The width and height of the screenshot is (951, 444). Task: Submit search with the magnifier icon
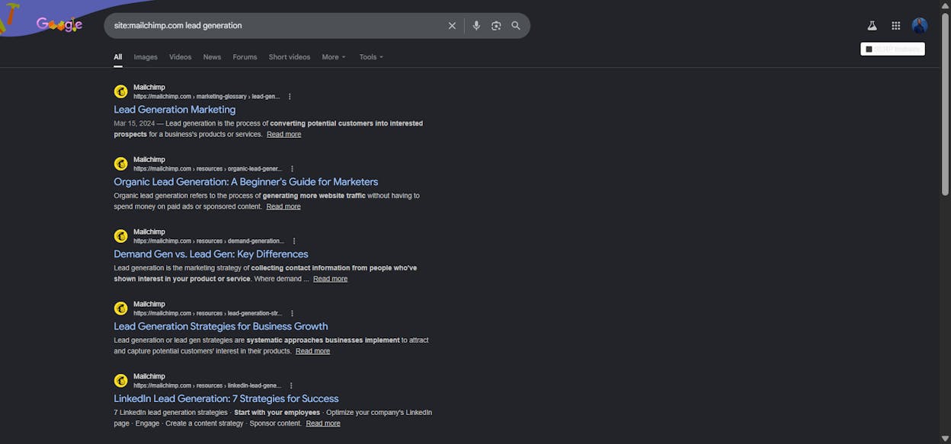click(516, 26)
